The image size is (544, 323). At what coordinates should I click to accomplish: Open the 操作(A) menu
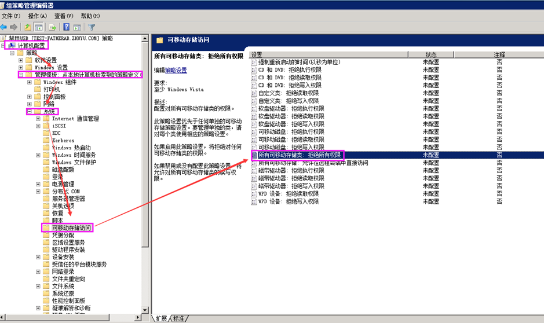37,16
